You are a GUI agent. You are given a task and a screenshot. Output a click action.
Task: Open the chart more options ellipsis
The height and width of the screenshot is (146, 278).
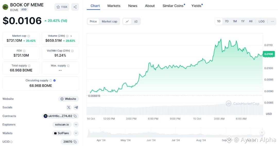tap(272, 21)
